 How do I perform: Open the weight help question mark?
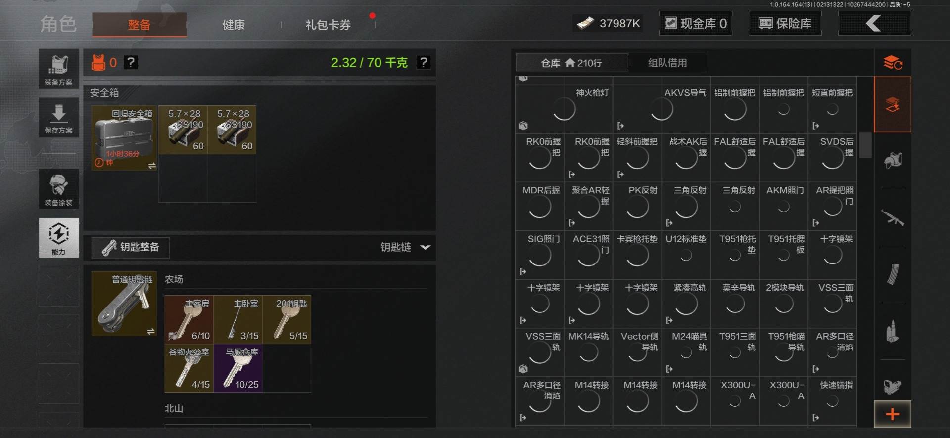(x=423, y=62)
